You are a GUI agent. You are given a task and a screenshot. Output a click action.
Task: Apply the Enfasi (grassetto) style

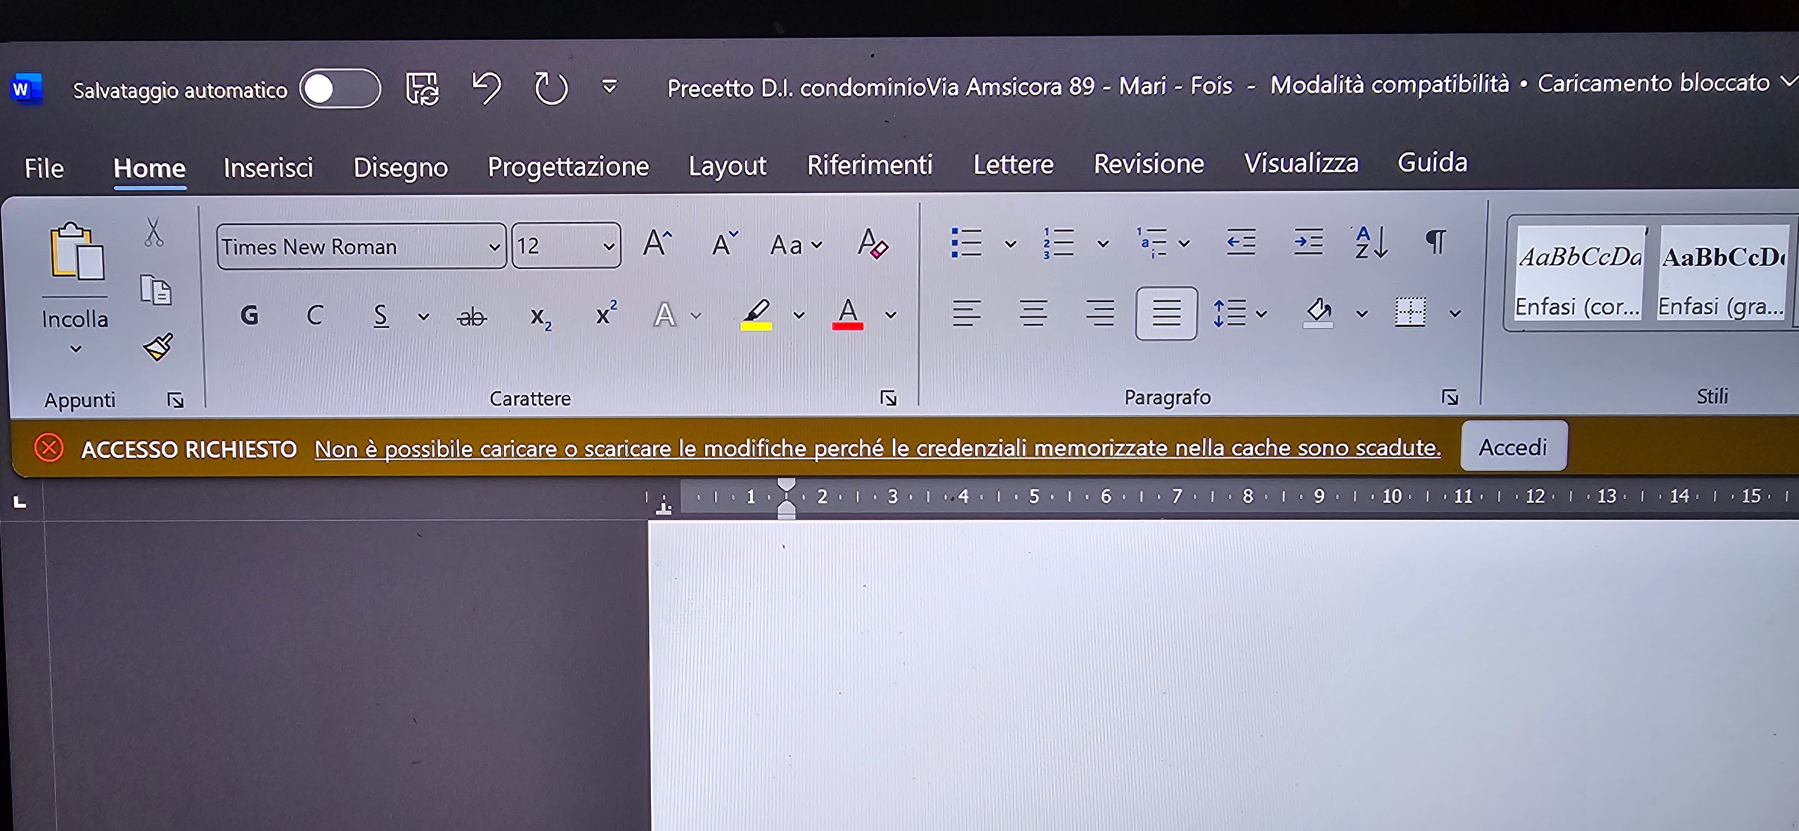1723,273
